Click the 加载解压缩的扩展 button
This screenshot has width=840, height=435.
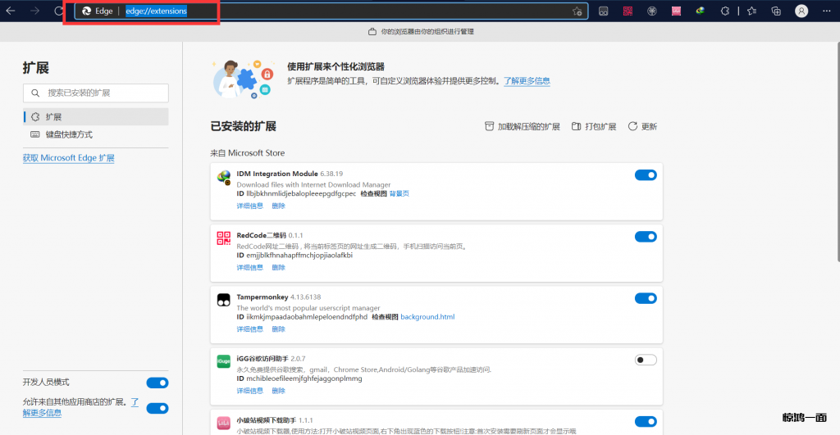(x=522, y=127)
